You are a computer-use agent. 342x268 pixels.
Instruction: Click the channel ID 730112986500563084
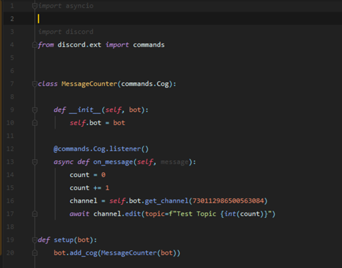pyautogui.click(x=228, y=201)
